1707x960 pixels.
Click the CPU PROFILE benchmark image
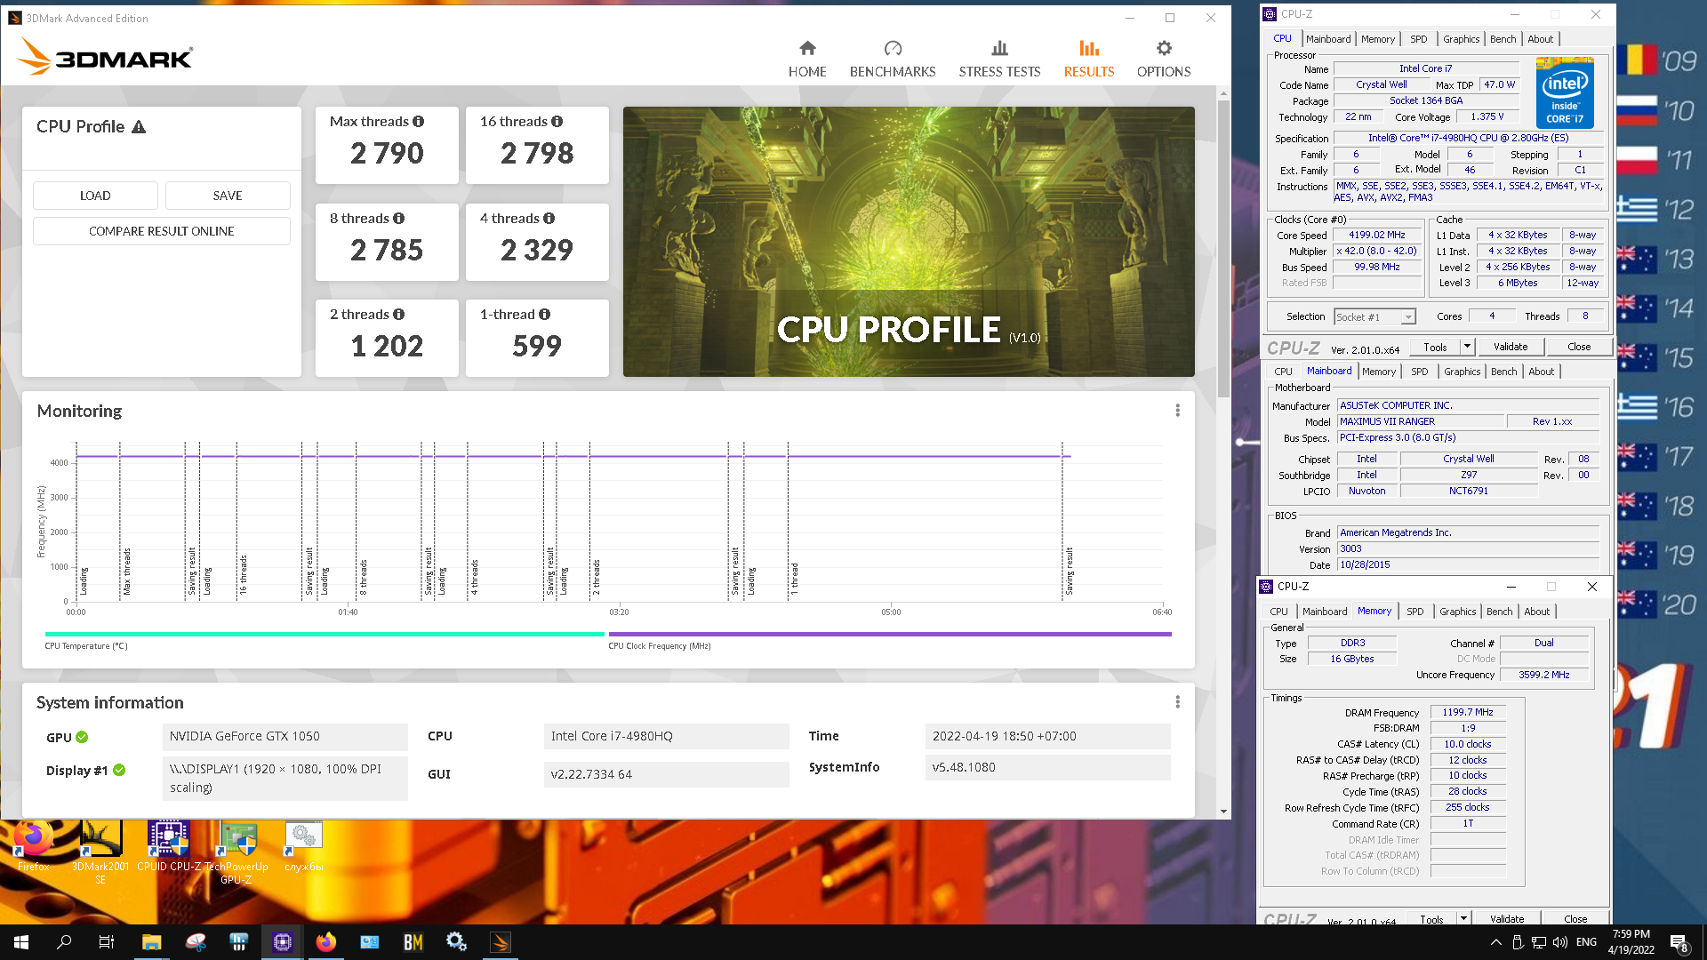pyautogui.click(x=909, y=242)
